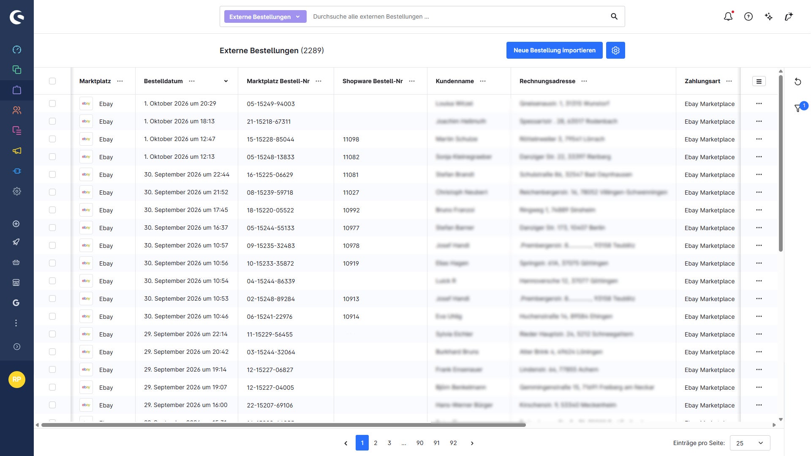Click the horizontal scrollbar thumb
Image resolution: width=811 pixels, height=456 pixels.
(x=283, y=425)
